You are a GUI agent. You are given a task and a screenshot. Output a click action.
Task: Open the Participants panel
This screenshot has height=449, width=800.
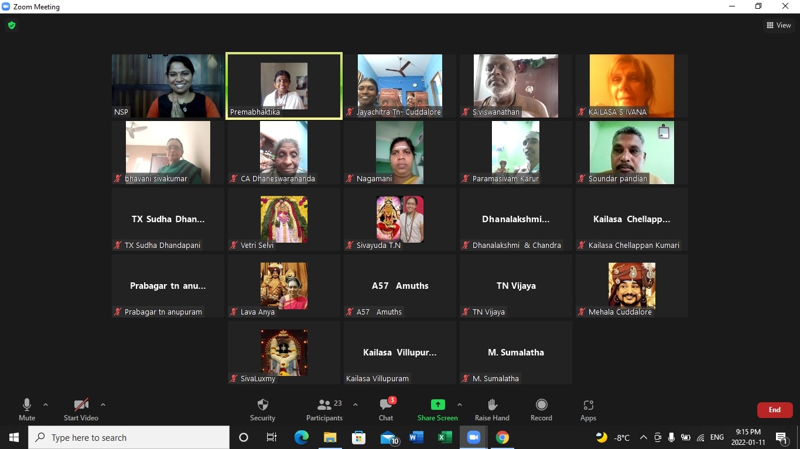point(324,409)
